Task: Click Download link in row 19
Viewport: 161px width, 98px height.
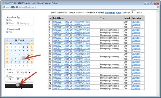Action: tap(136, 70)
